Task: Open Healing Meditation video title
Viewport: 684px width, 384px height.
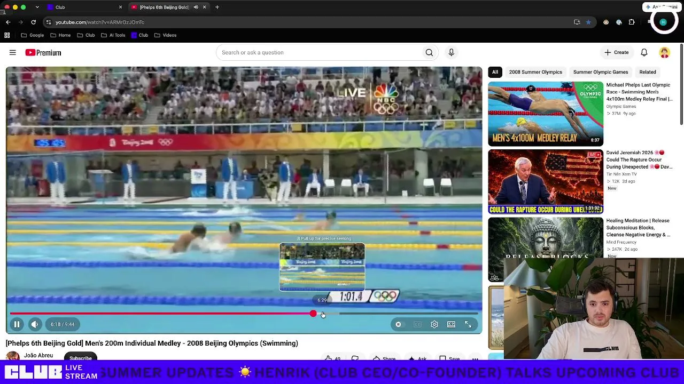Action: point(638,227)
